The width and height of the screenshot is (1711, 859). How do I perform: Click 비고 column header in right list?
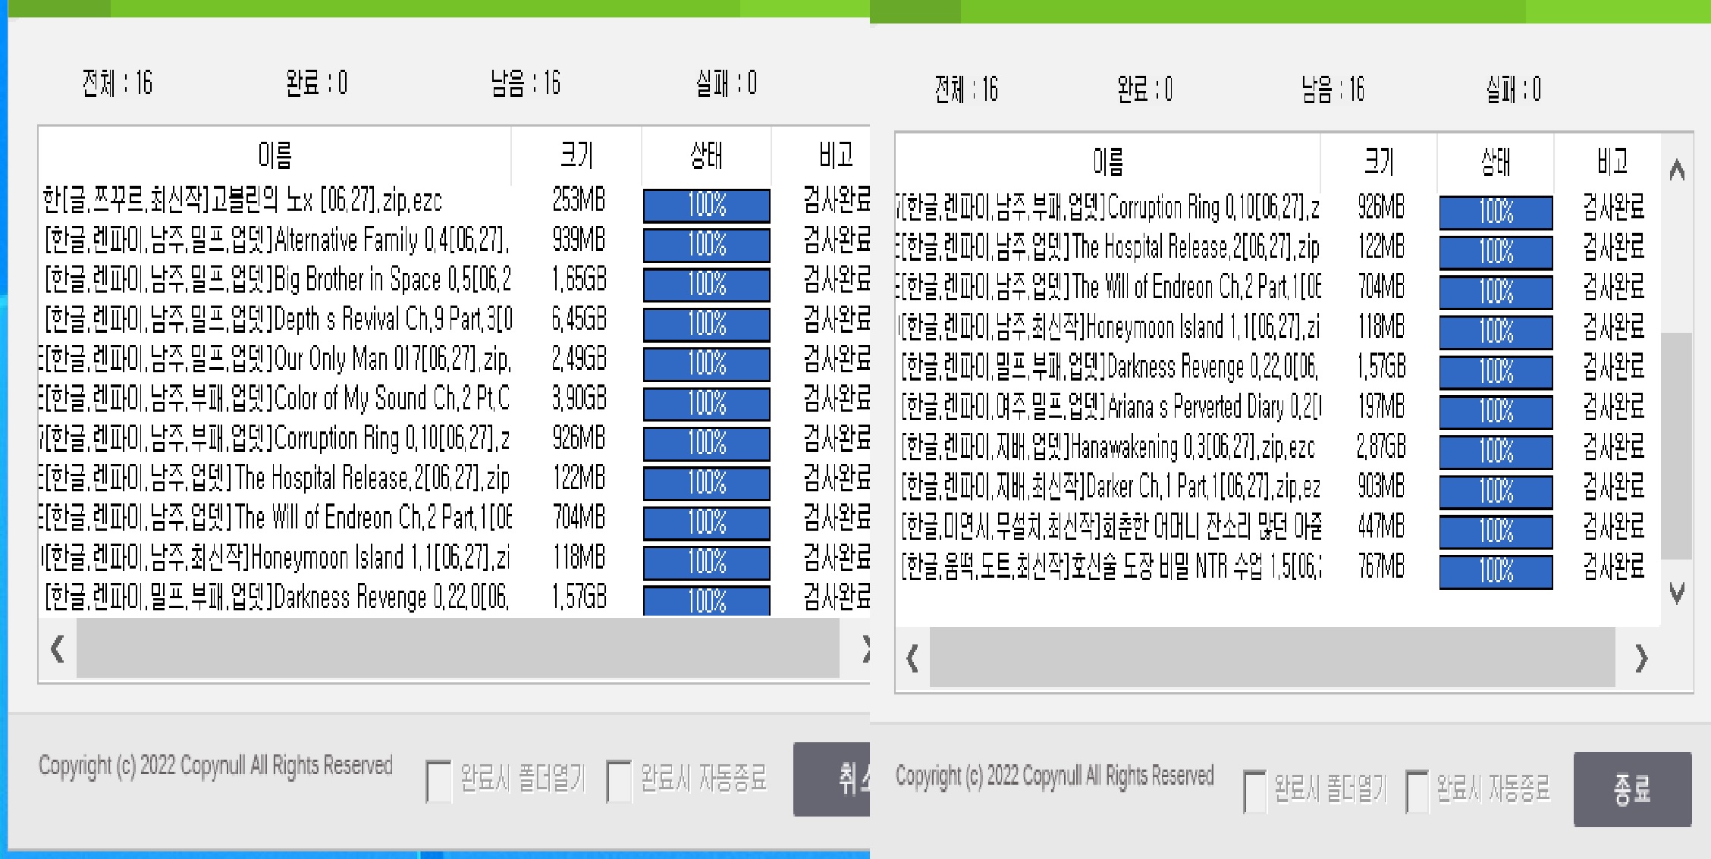1612,161
